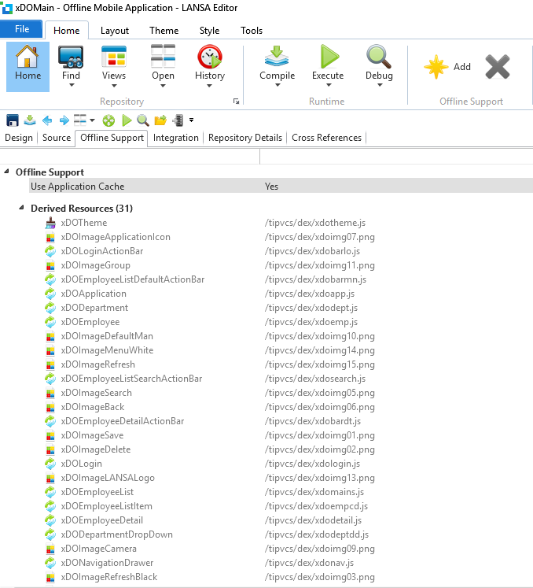
Task: Open the Find binoculars tool
Action: [x=71, y=57]
